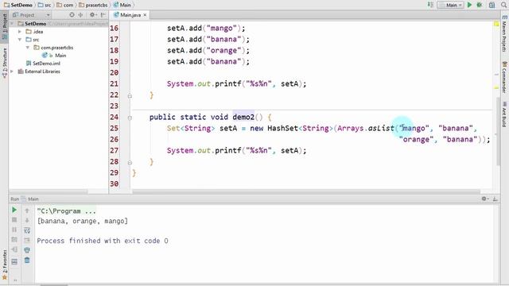The height and width of the screenshot is (286, 509).
Task: Click Main in the navigation breadcrumb
Action: click(122, 5)
